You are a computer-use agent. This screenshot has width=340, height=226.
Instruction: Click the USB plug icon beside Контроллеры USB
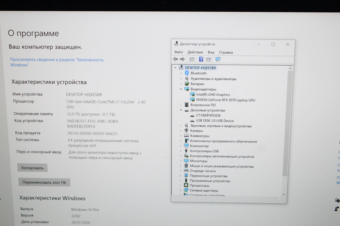(x=186, y=151)
